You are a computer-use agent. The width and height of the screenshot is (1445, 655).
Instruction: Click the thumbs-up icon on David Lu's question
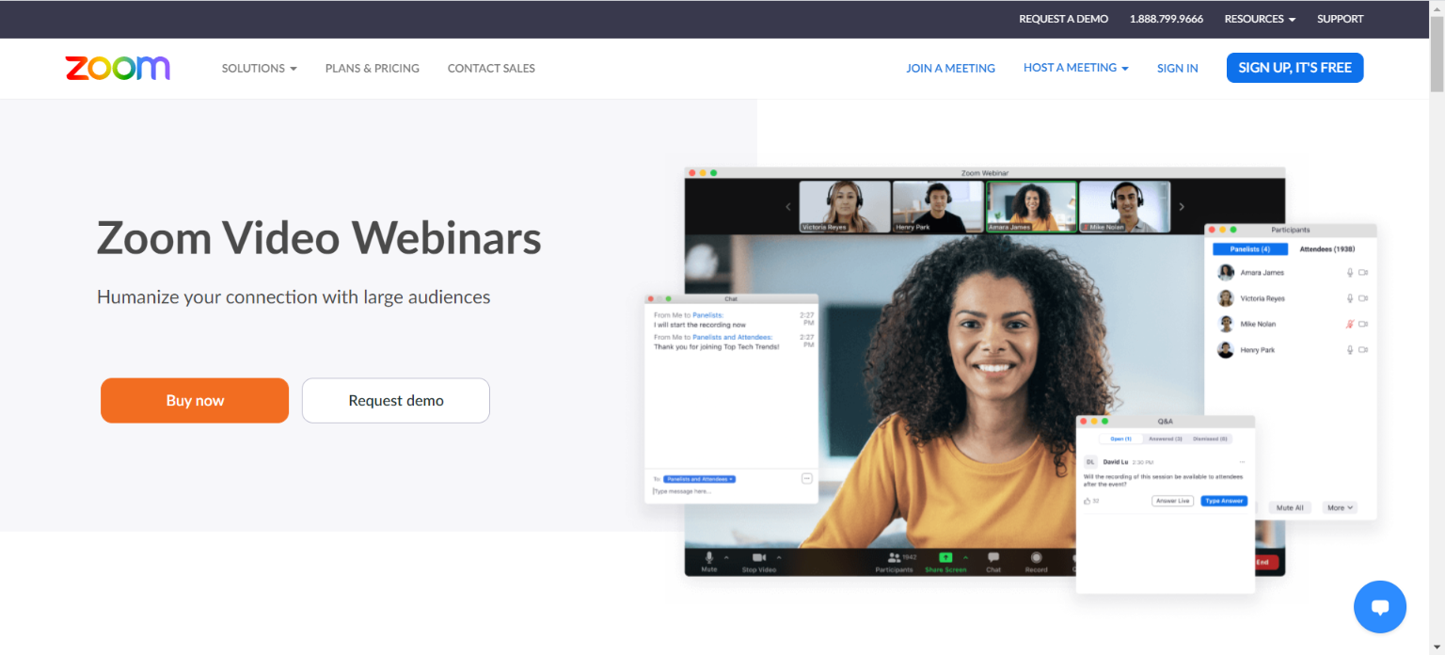(x=1088, y=501)
